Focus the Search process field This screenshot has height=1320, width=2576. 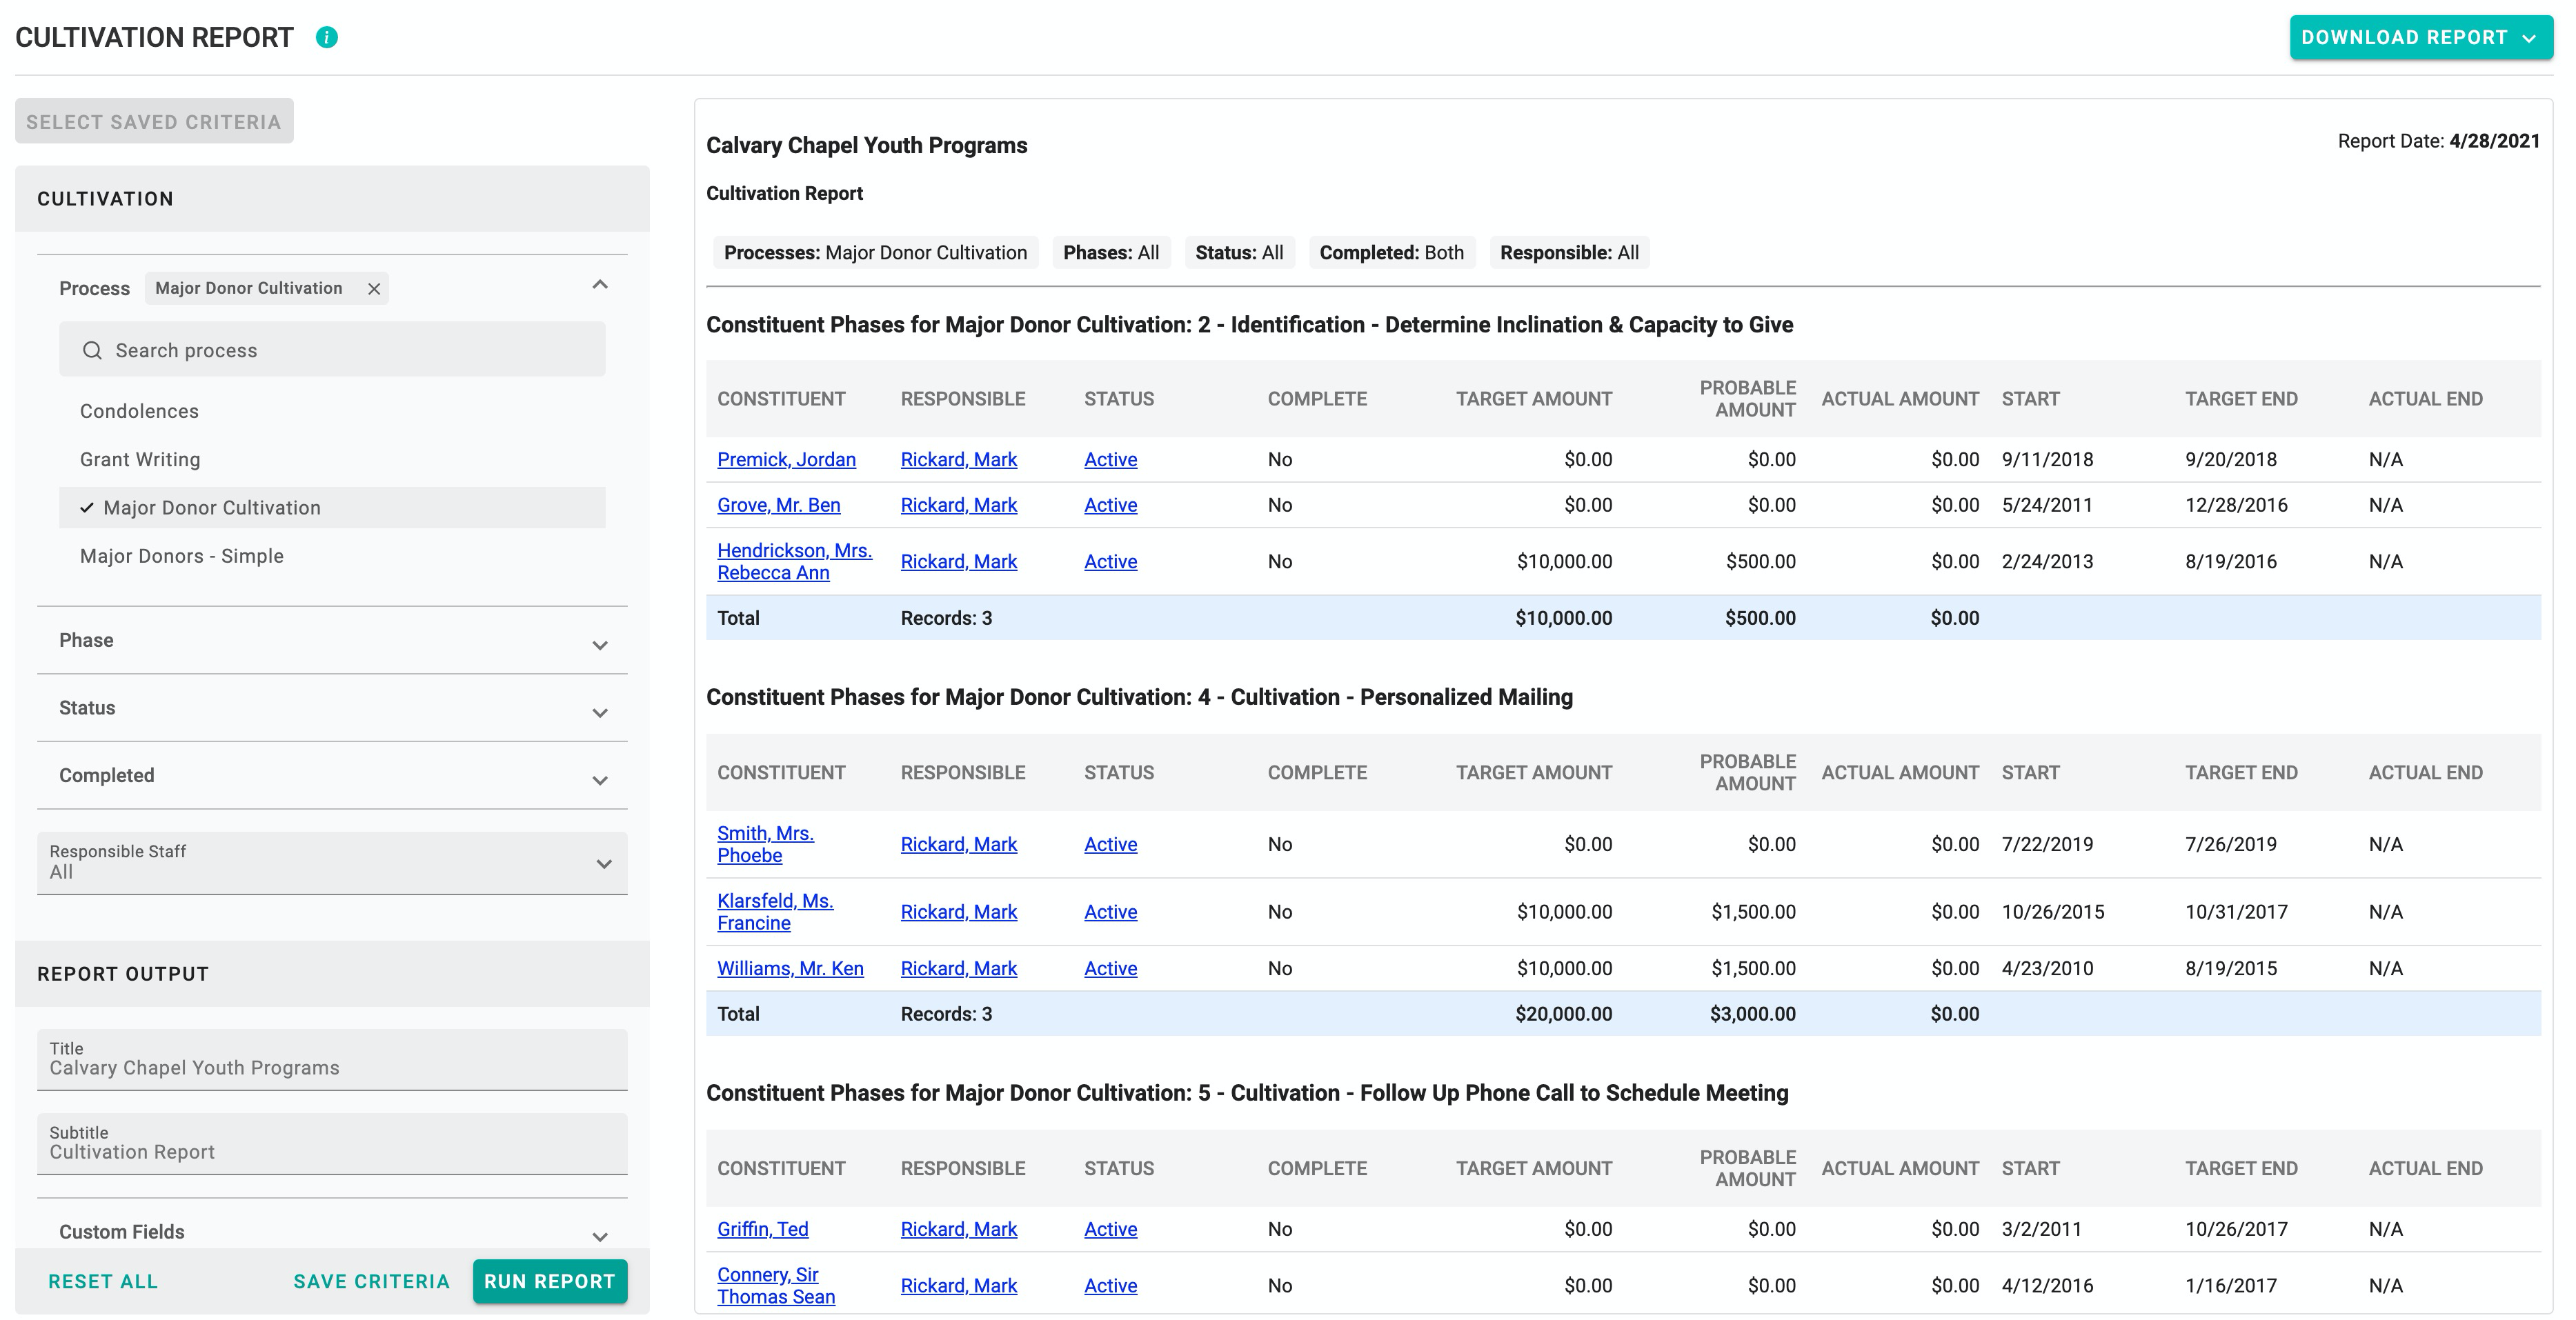coord(332,349)
